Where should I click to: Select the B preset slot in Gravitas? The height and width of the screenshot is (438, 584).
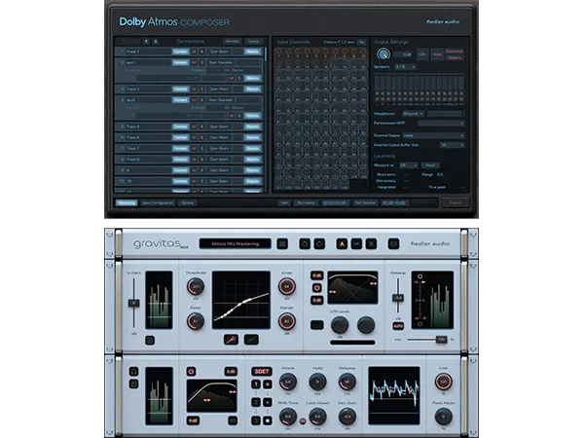[371, 244]
